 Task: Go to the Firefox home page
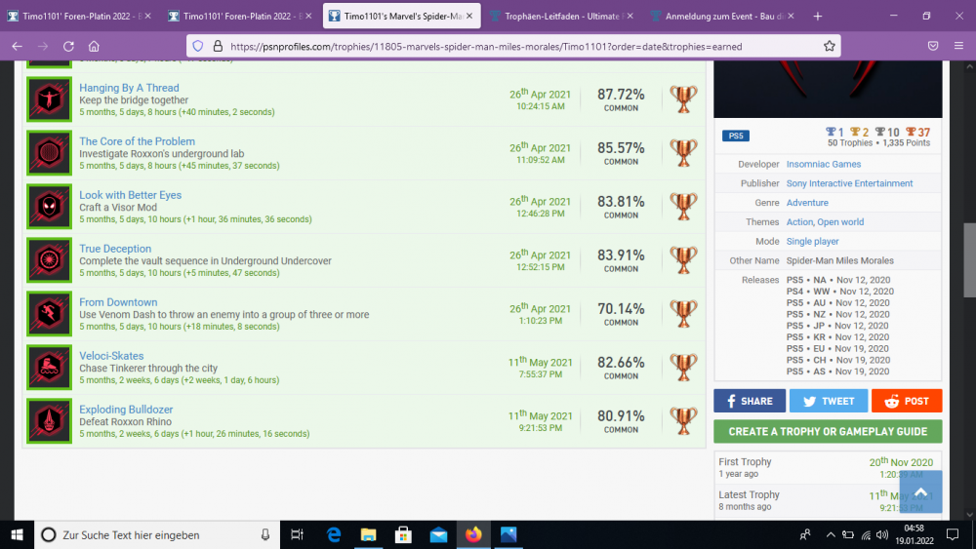pyautogui.click(x=94, y=46)
